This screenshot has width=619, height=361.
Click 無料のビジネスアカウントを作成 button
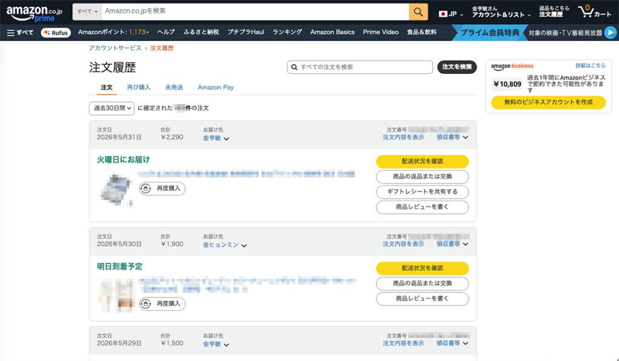coord(548,102)
